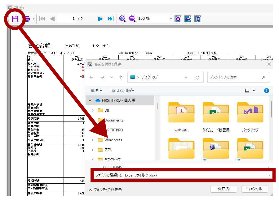Click the print icon in preview toolbar
The height and width of the screenshot is (200, 279).
pyautogui.click(x=27, y=19)
